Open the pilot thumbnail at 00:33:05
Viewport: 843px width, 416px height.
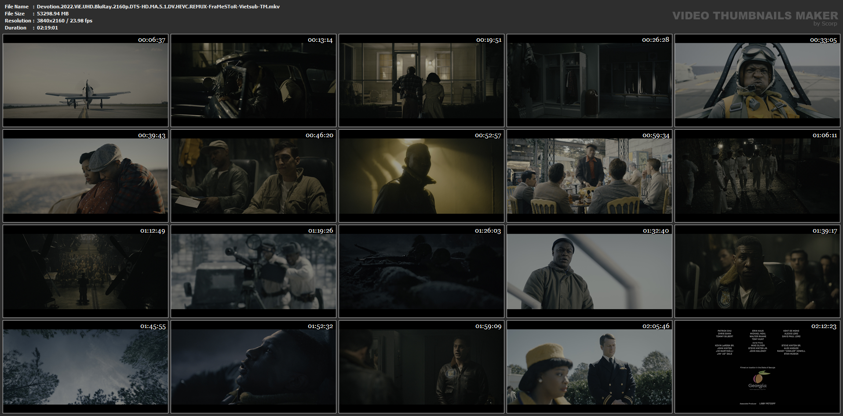[x=757, y=80]
